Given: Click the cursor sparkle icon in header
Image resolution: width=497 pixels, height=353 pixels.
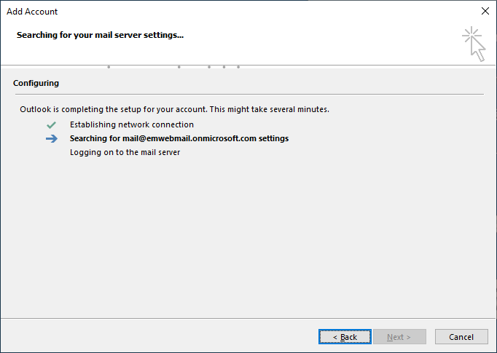Looking at the screenshot, I should 474,44.
